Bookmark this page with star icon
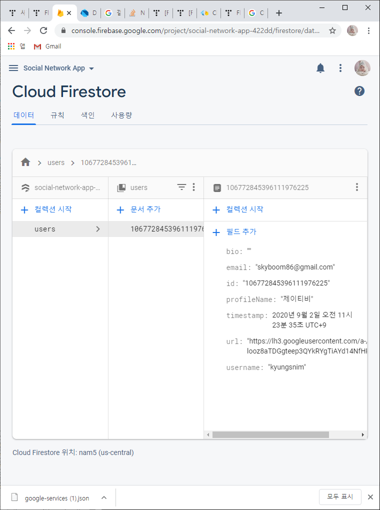The width and height of the screenshot is (380, 510). pyautogui.click(x=332, y=30)
